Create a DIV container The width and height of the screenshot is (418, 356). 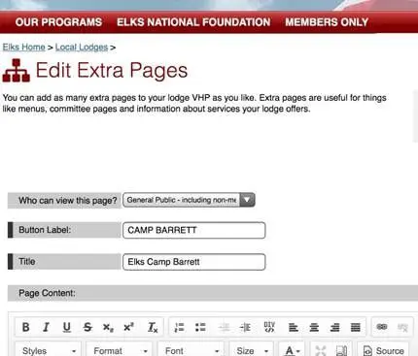pos(269,327)
